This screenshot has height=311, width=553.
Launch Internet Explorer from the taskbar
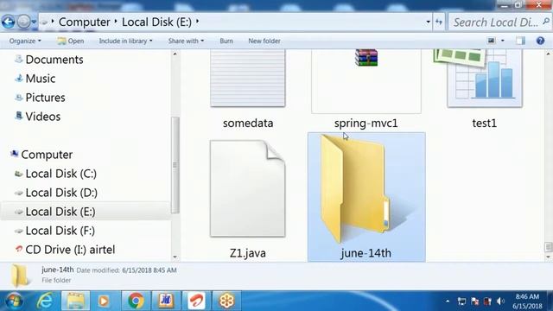[x=46, y=301]
